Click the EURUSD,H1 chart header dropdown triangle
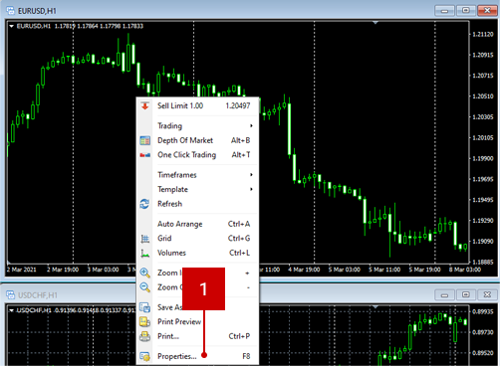This screenshot has width=500, height=366. point(11,26)
